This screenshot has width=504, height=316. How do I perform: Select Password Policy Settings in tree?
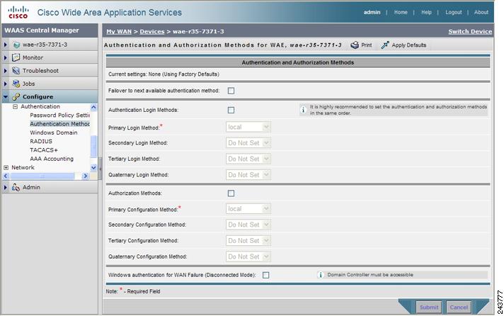[x=59, y=115]
